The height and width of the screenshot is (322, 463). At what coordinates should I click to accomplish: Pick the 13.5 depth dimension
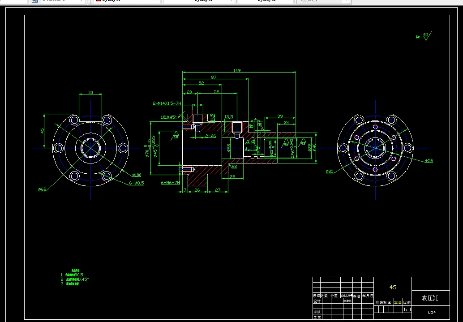coord(228,117)
